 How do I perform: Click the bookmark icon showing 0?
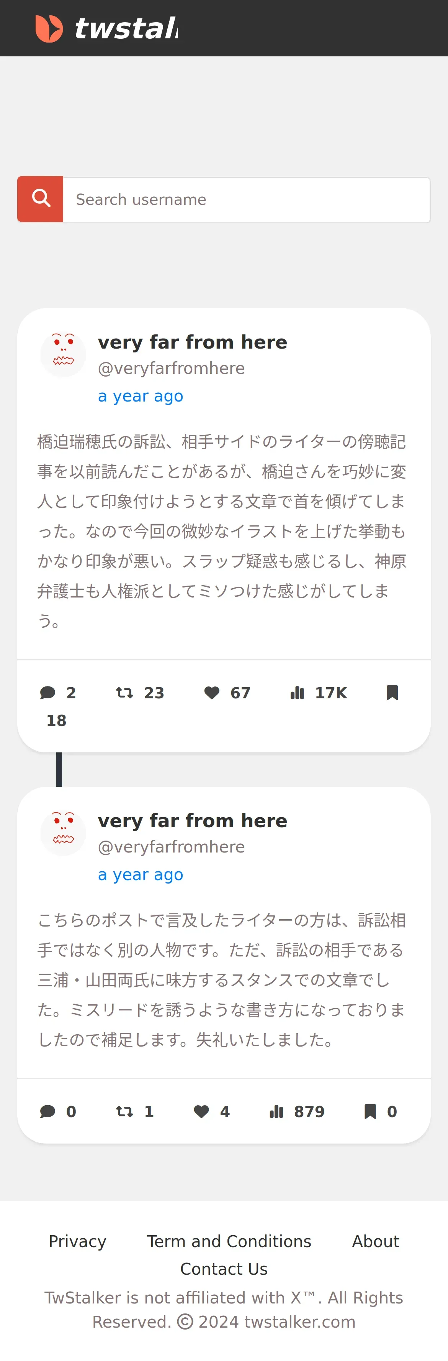pos(370,1112)
